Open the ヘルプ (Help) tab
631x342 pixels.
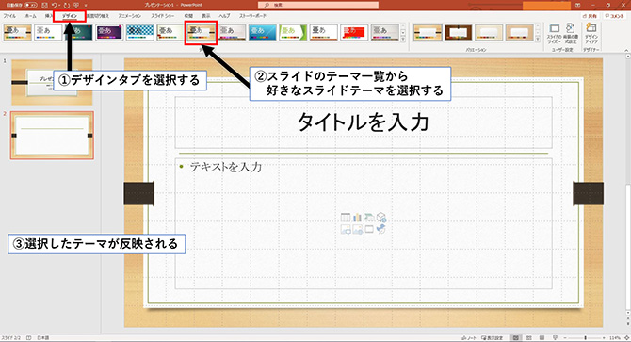(224, 16)
